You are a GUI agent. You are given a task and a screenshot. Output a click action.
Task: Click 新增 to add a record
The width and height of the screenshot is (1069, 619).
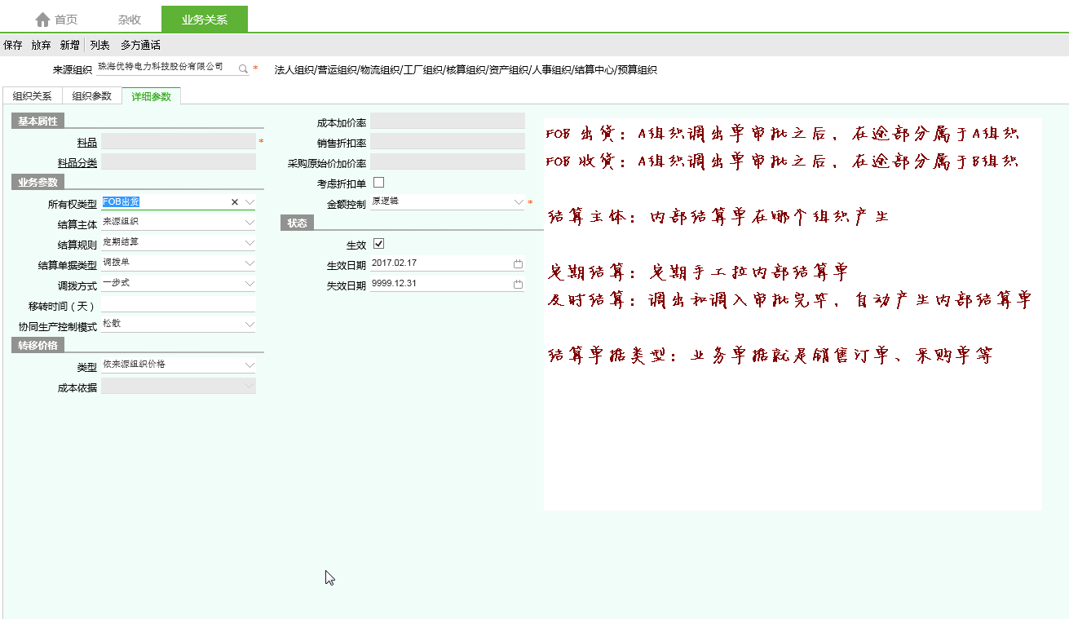click(69, 46)
